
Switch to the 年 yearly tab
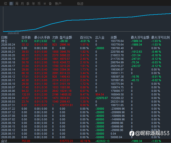pyautogui.click(x=34, y=4)
